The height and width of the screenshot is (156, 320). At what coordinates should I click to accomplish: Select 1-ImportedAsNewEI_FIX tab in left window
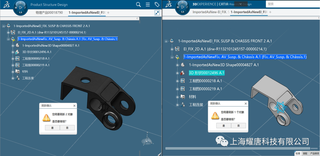87,13
